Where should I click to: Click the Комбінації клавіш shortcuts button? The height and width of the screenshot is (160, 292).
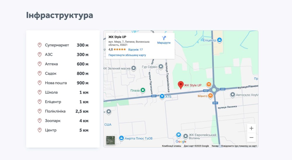(x=171, y=146)
